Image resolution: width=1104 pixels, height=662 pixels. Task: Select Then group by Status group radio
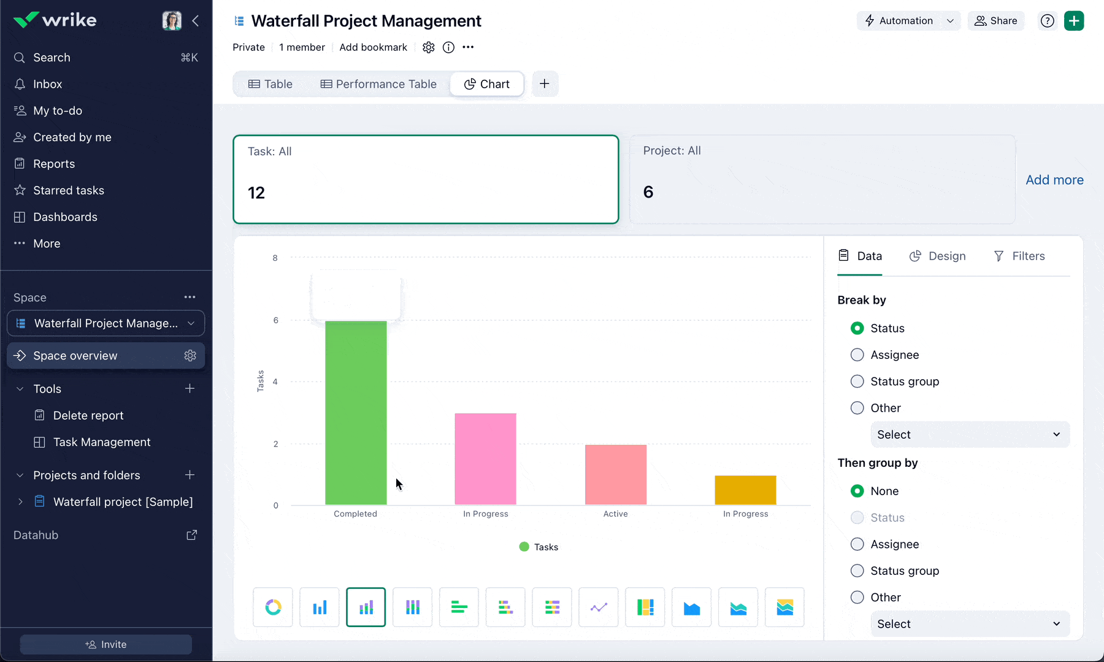(857, 571)
